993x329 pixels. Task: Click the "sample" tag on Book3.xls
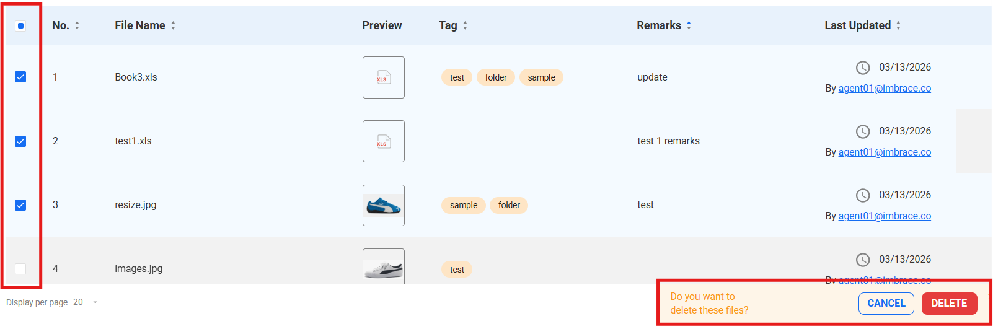(x=541, y=77)
